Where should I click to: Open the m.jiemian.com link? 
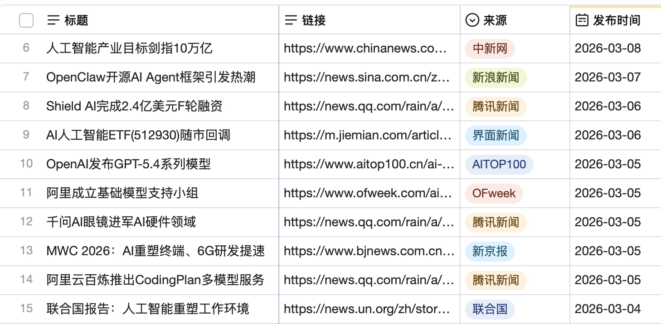click(368, 135)
